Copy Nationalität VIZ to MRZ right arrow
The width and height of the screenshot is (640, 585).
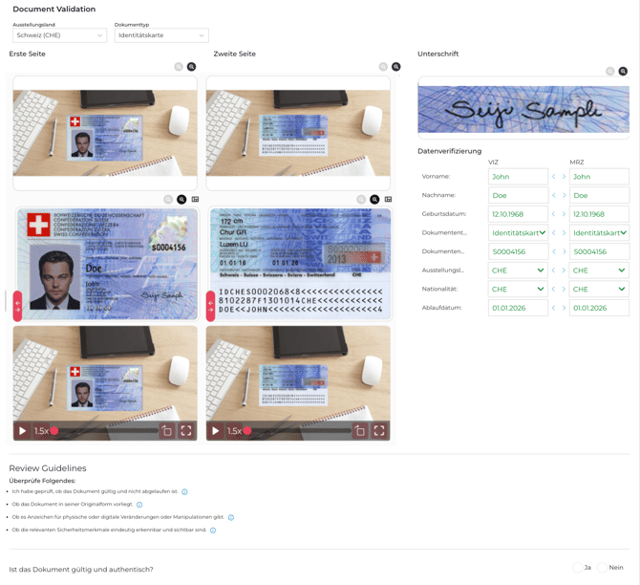click(564, 290)
